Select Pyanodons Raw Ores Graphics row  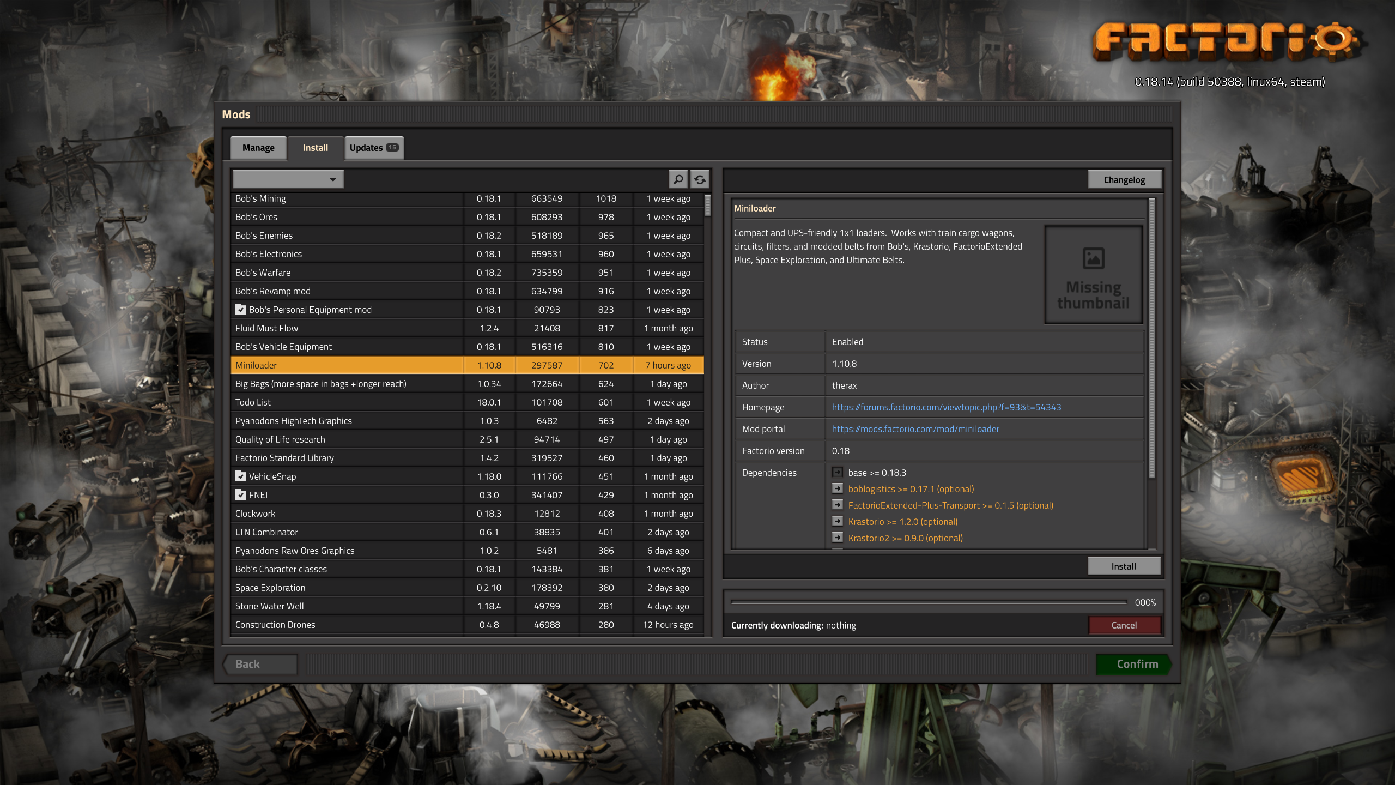467,551
